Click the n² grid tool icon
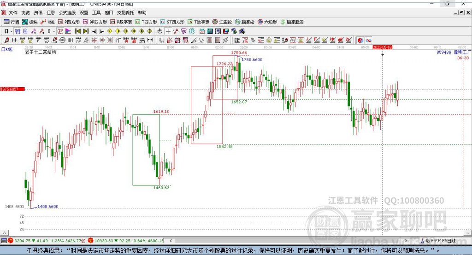Image resolution: width=472 pixels, height=255 pixels. click(78, 41)
